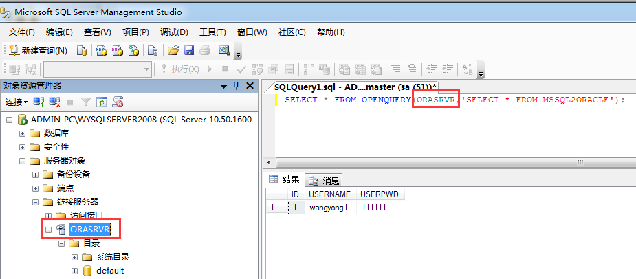The image size is (636, 279).
Task: Click the Object Explorer stop script icon
Action: [x=118, y=102]
